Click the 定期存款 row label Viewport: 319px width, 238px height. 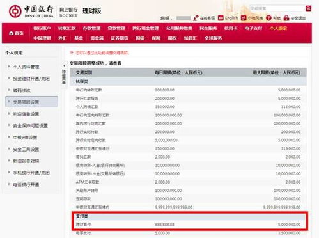click(x=83, y=199)
